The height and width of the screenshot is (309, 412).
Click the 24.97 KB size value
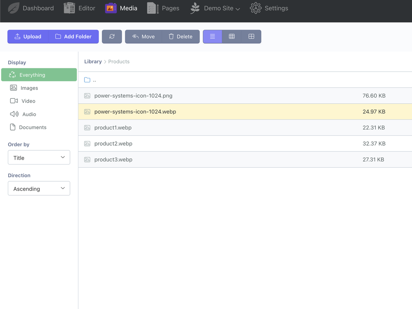click(374, 112)
